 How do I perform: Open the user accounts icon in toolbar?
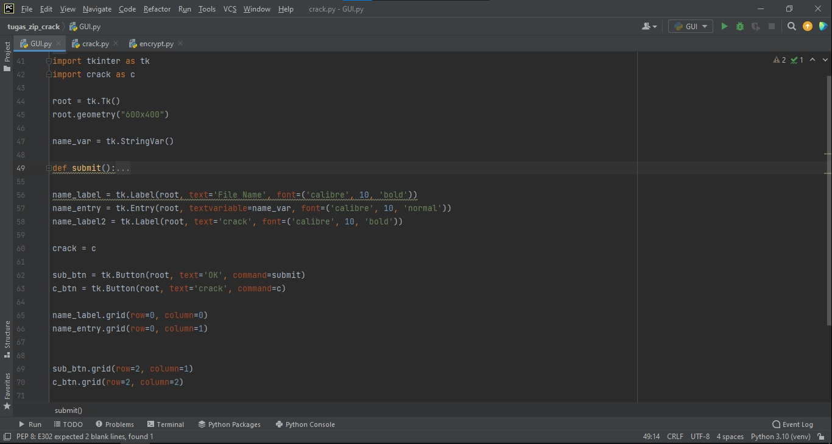click(x=649, y=26)
